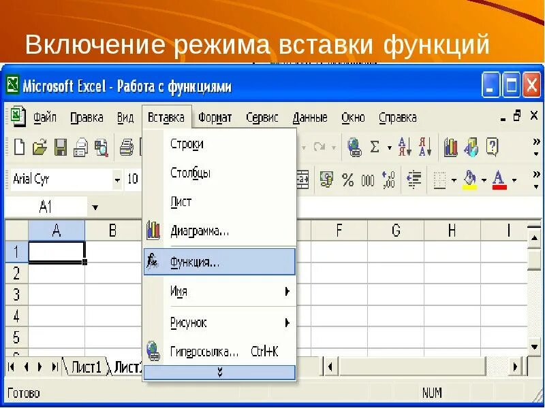Select Функция... in the Вставка menu
The height and width of the screenshot is (408, 545).
219,262
